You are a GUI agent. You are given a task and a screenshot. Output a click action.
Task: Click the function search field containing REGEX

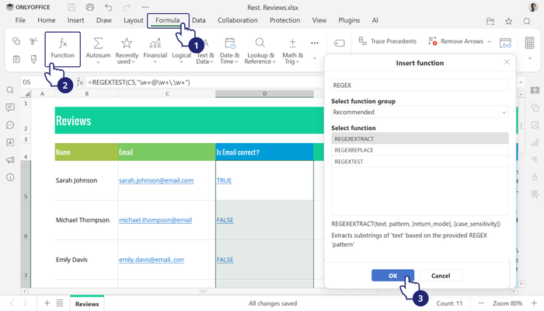click(x=419, y=85)
